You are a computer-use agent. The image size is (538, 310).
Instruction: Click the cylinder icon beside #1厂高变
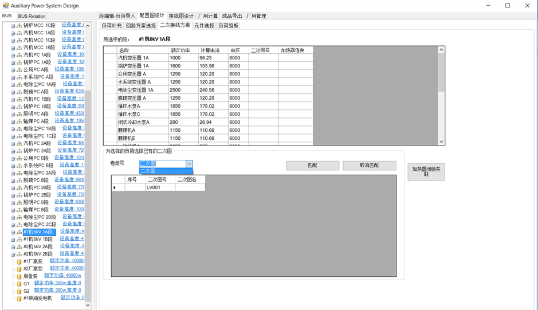[x=19, y=262]
